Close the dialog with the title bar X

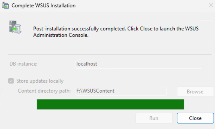tap(210, 5)
